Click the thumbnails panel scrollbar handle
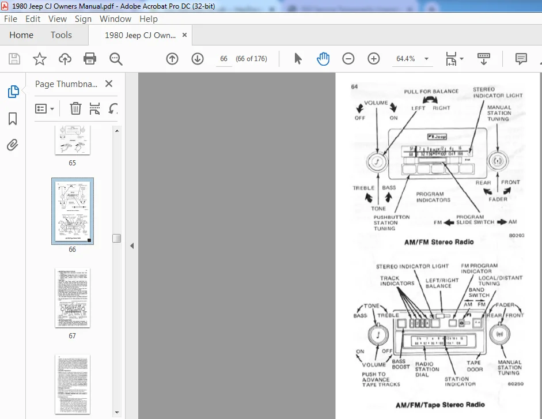The height and width of the screenshot is (419, 542). pyautogui.click(x=117, y=239)
